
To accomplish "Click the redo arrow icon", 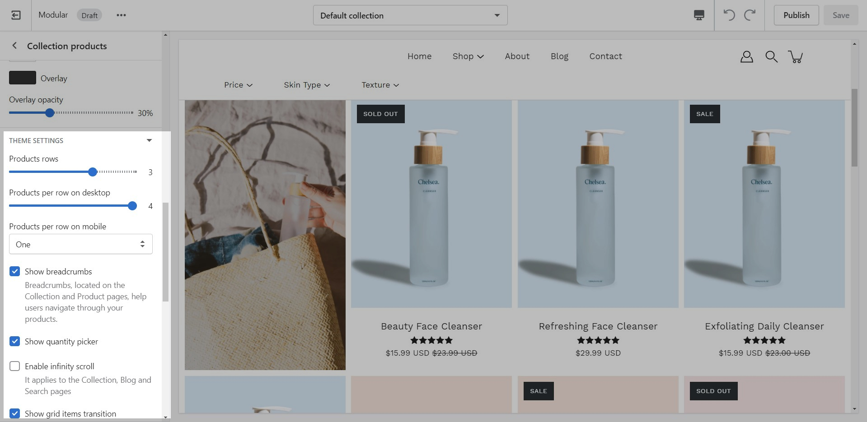I will [x=750, y=15].
